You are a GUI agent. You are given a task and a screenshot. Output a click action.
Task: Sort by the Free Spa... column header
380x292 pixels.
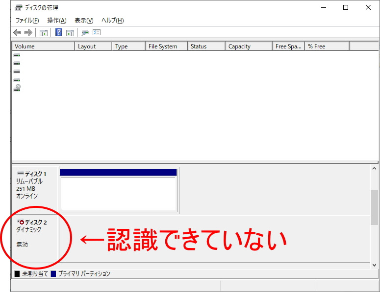pos(288,46)
